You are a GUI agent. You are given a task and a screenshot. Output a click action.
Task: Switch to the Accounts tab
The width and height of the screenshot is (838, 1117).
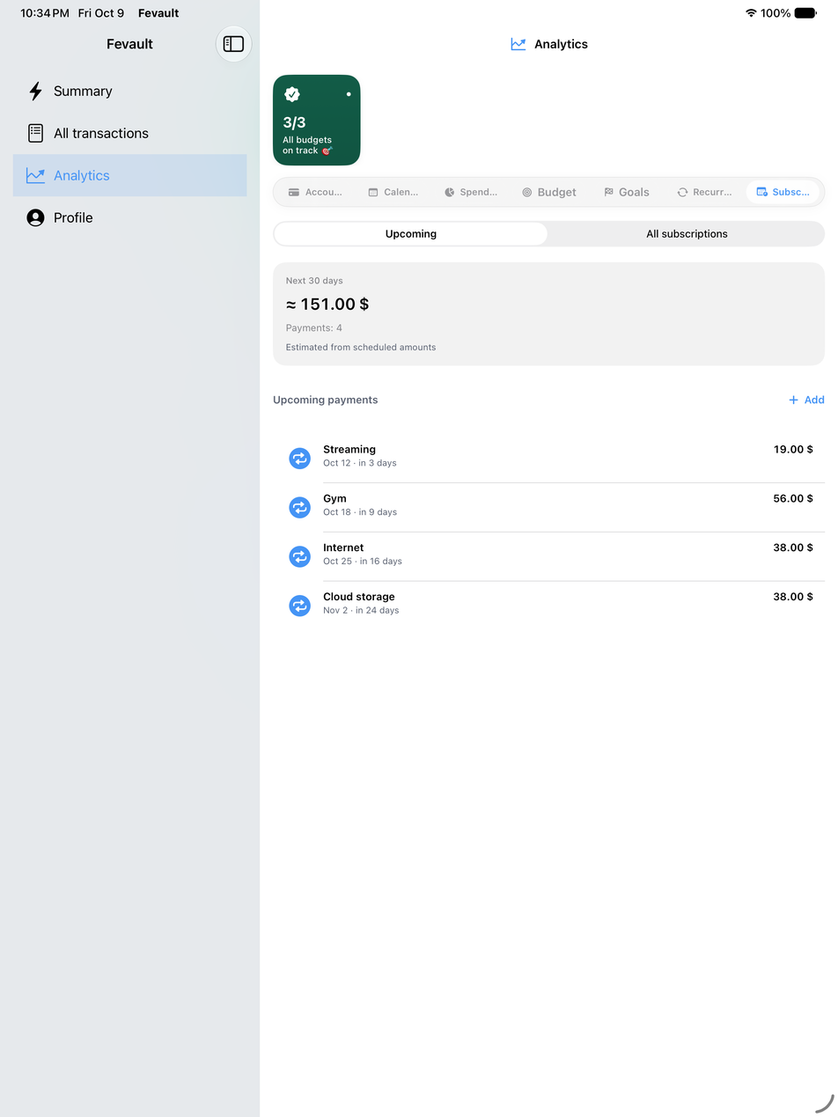[315, 192]
